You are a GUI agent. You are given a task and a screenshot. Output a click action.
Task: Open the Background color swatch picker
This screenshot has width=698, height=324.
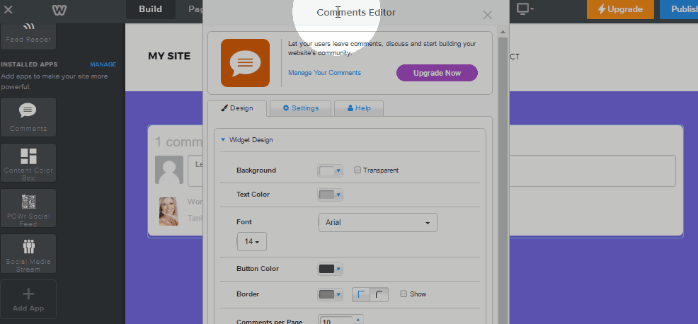(330, 170)
